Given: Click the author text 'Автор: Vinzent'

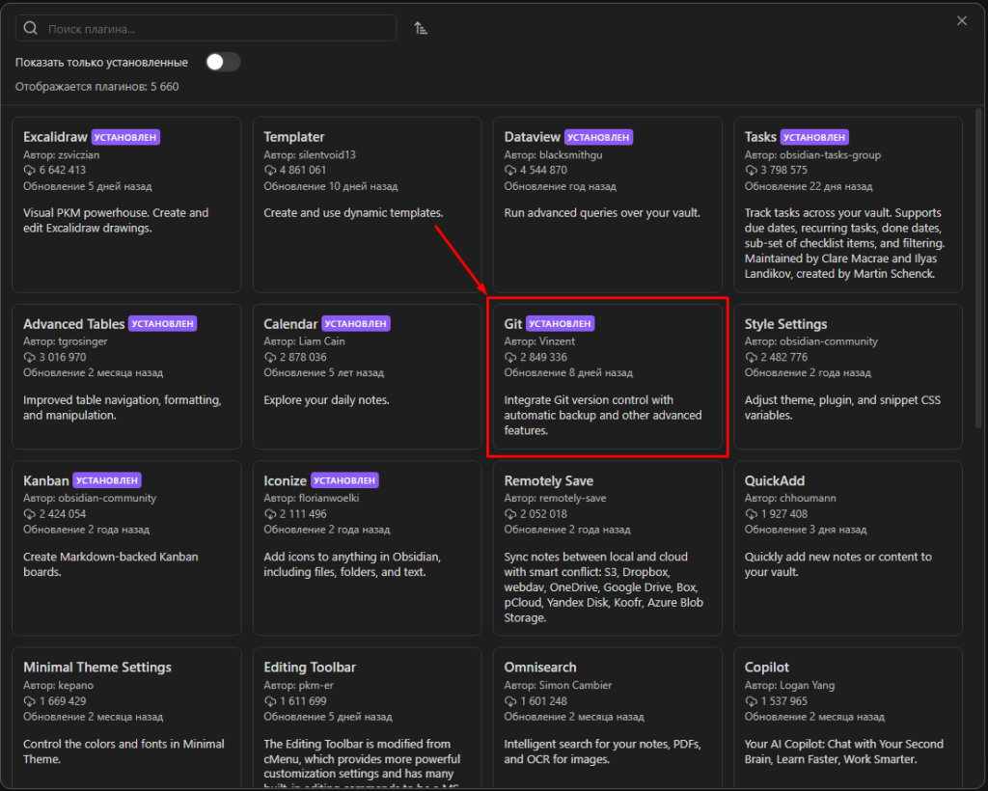Looking at the screenshot, I should tap(539, 341).
